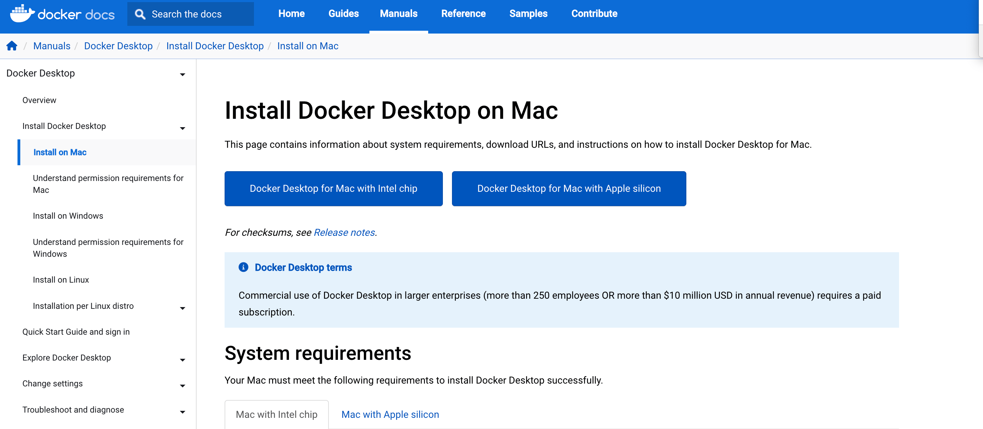The image size is (983, 429).
Task: Collapse the Install Docker Desktop sidebar arrow
Action: [x=182, y=128]
